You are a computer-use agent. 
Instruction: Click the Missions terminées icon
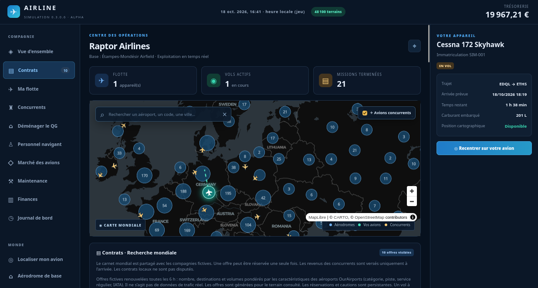(325, 80)
